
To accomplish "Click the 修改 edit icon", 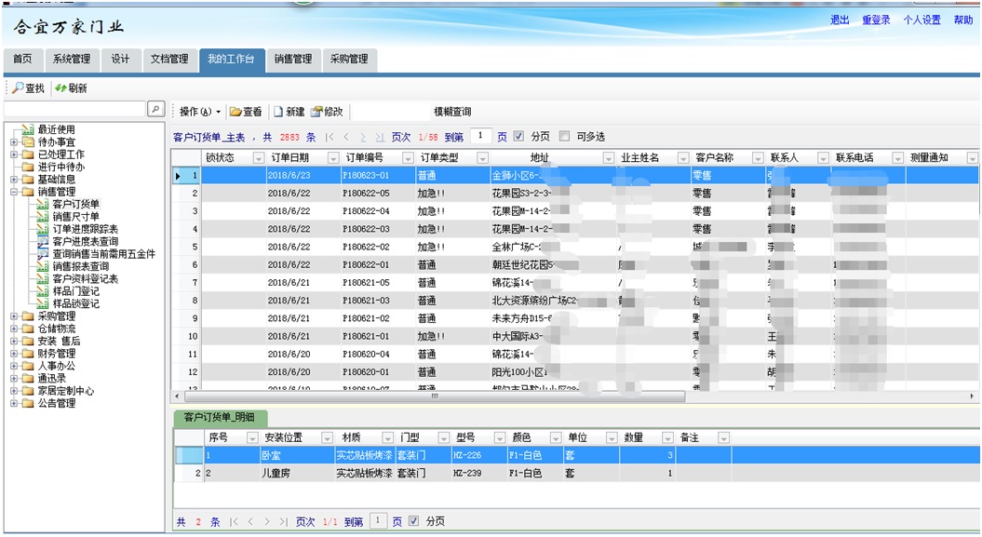I will (x=316, y=112).
